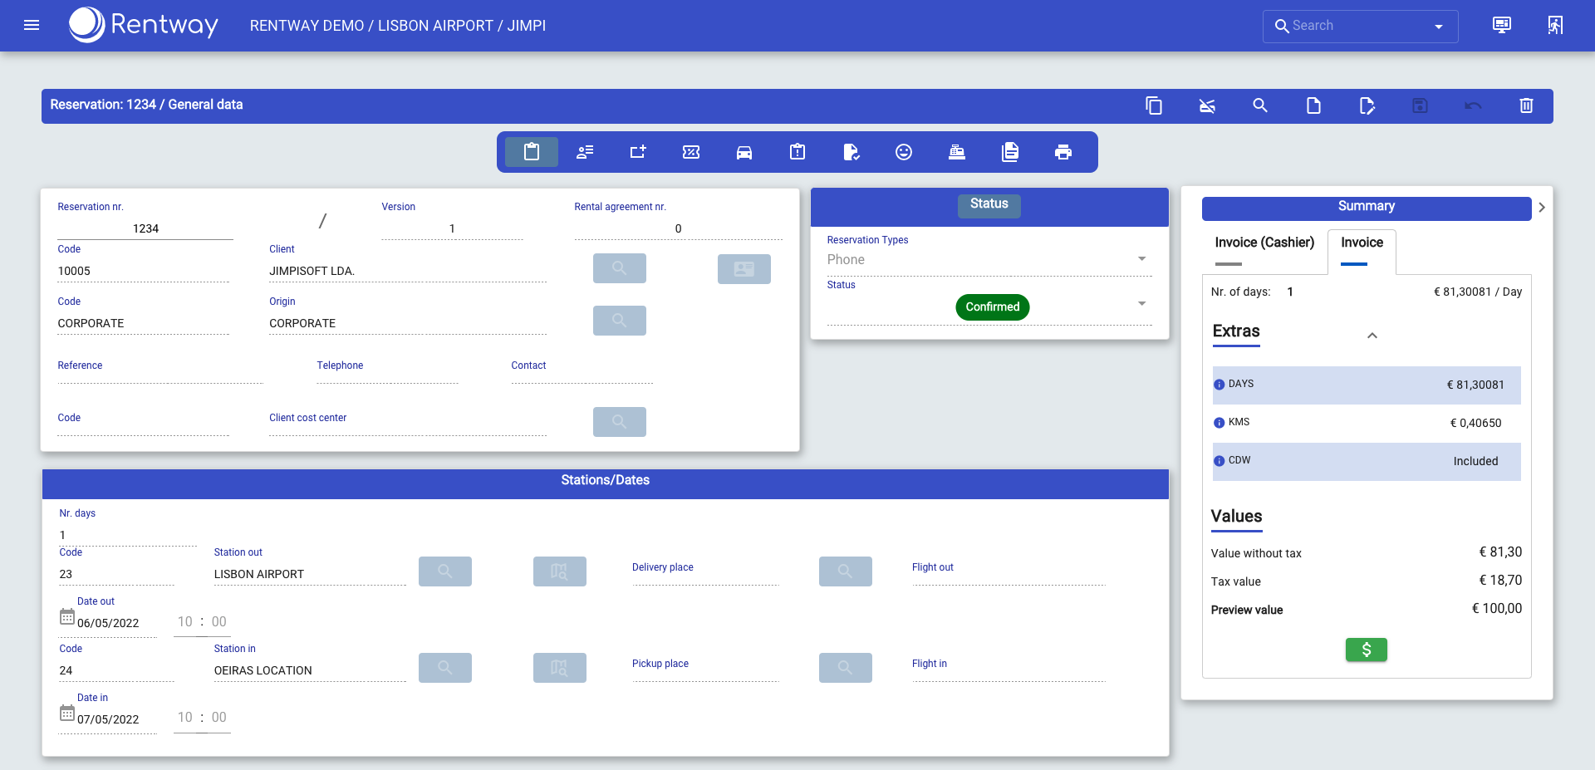1595x770 pixels.
Task: Collapse the Extras section chevron
Action: coord(1372,335)
